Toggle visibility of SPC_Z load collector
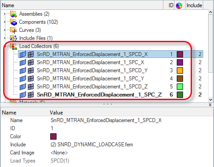 click(23, 95)
